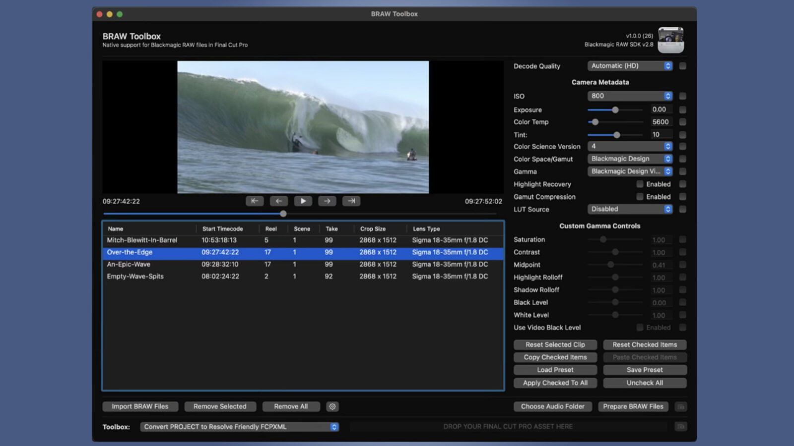Click Apply Checked To All button
This screenshot has width=794, height=446.
pos(555,383)
